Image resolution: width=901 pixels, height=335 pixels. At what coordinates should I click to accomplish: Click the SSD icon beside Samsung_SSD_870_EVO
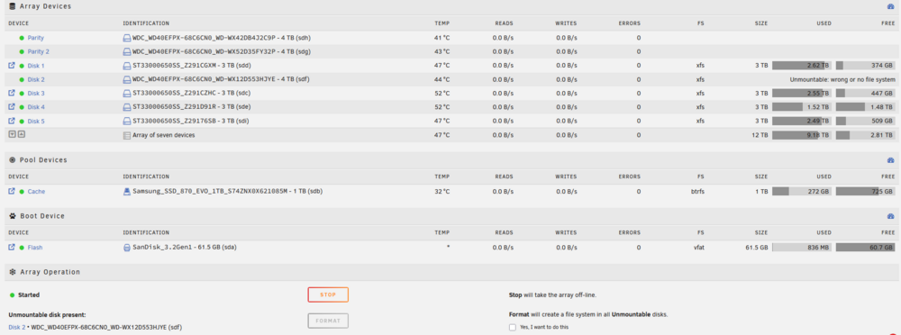(128, 191)
